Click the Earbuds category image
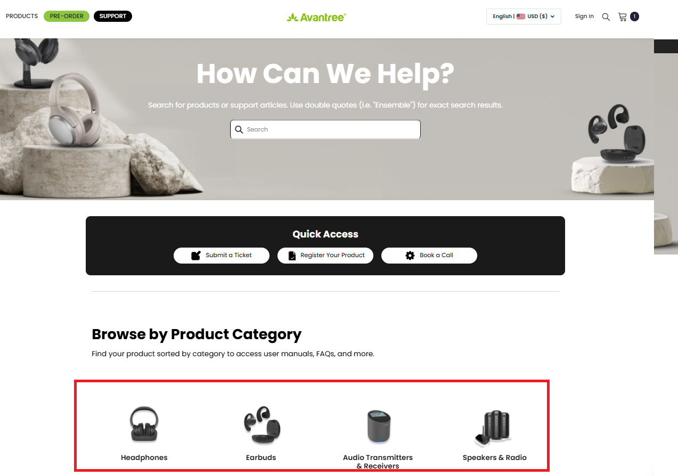 pos(261,425)
